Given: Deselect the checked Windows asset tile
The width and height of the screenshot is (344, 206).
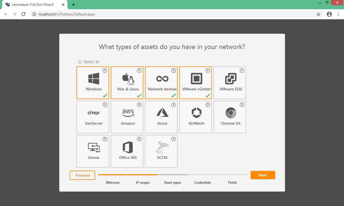Looking at the screenshot, I should [93, 83].
